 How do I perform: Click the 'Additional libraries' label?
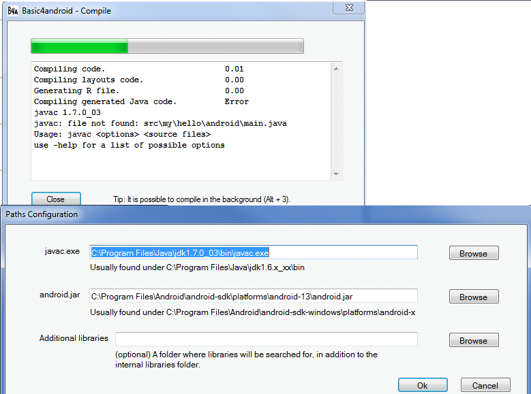point(74,338)
